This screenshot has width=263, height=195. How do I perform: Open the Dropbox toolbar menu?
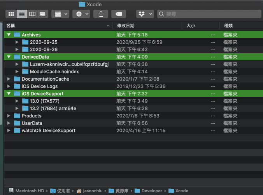click(145, 14)
